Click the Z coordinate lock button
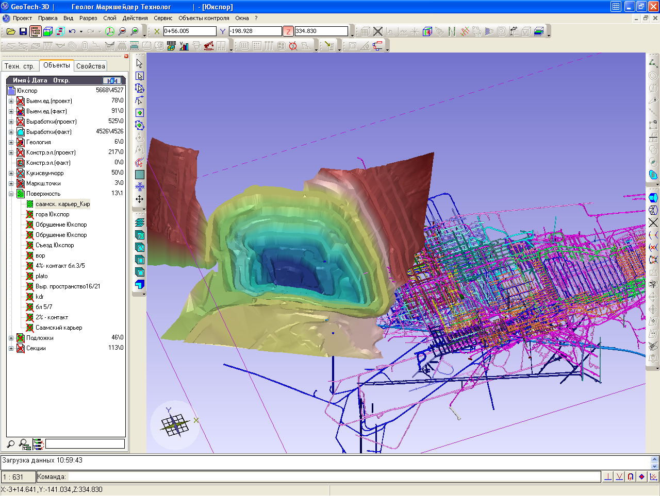This screenshot has width=660, height=496. pyautogui.click(x=288, y=31)
